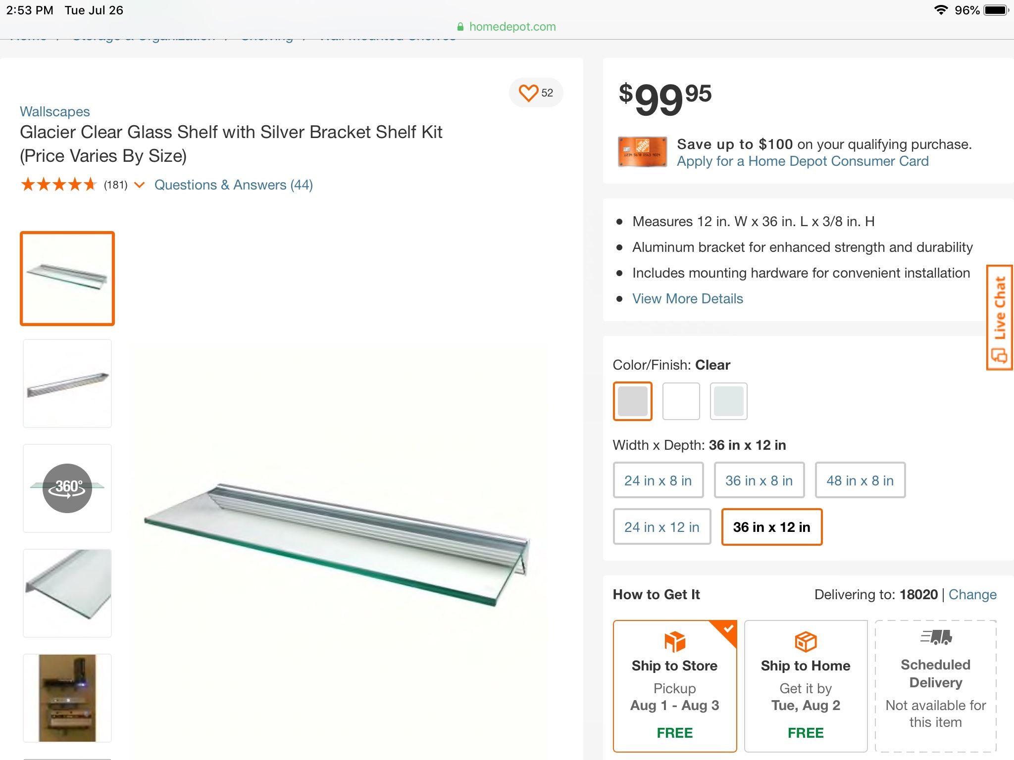Open the Wallscapes brand page
This screenshot has width=1014, height=760.
(x=55, y=111)
